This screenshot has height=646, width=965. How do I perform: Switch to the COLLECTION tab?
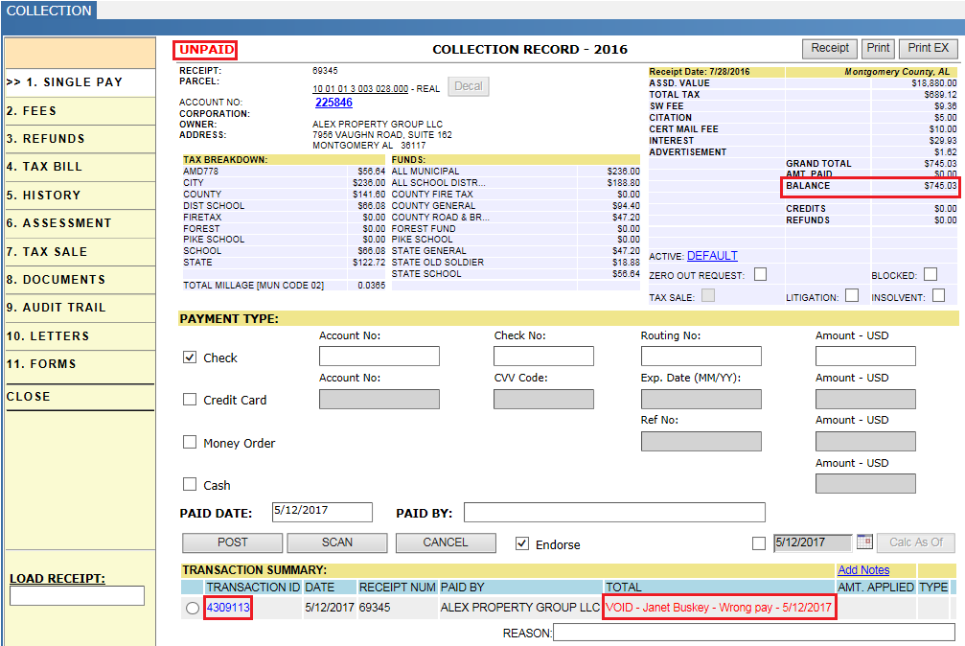tap(49, 11)
